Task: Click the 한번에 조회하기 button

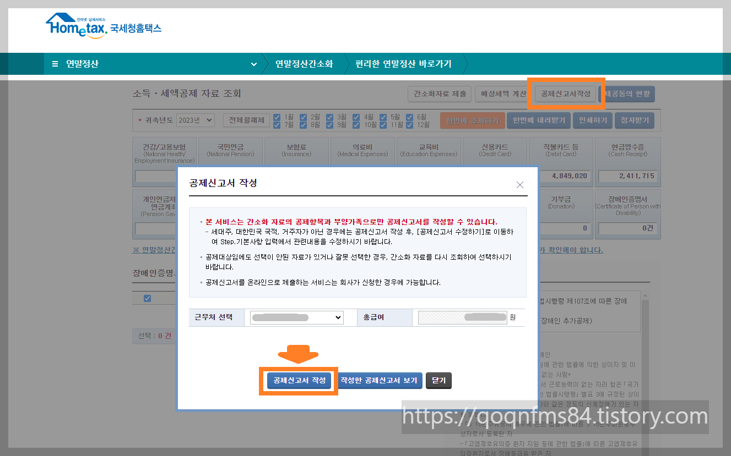Action: [x=472, y=120]
